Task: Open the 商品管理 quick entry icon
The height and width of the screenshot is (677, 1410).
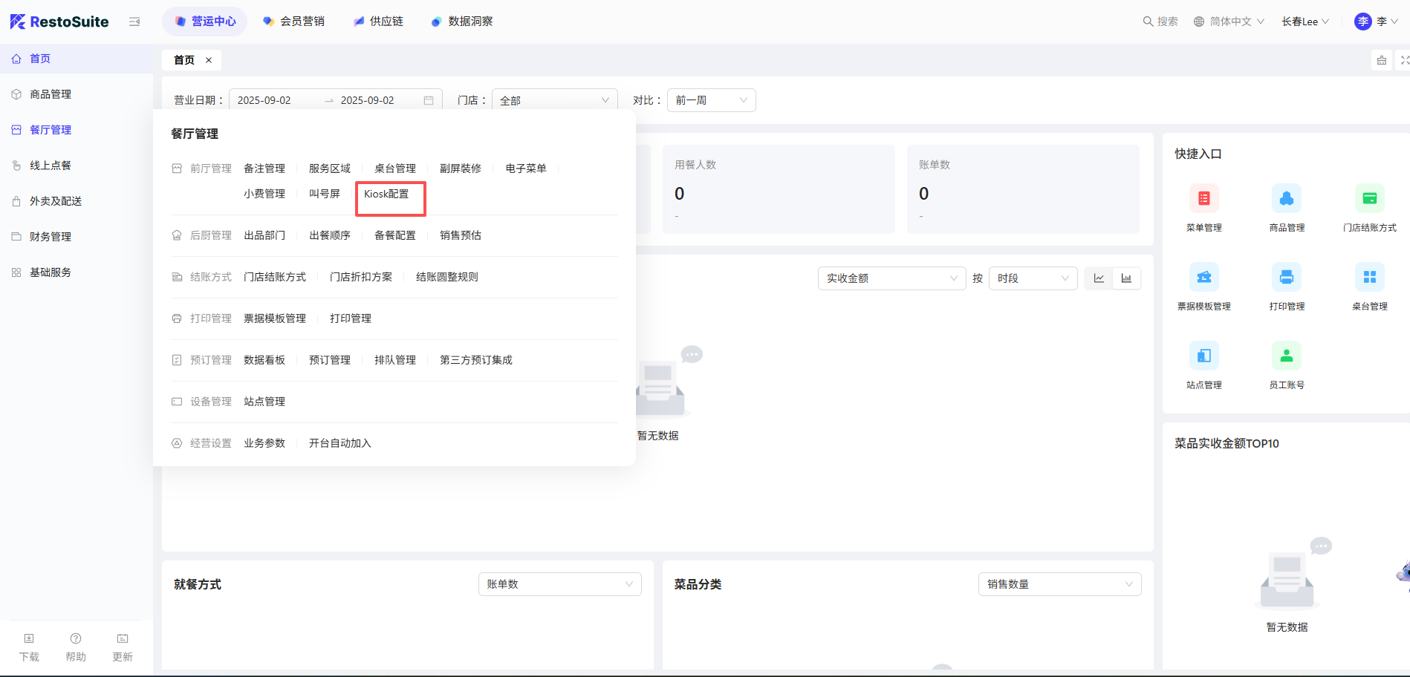Action: (x=1286, y=198)
